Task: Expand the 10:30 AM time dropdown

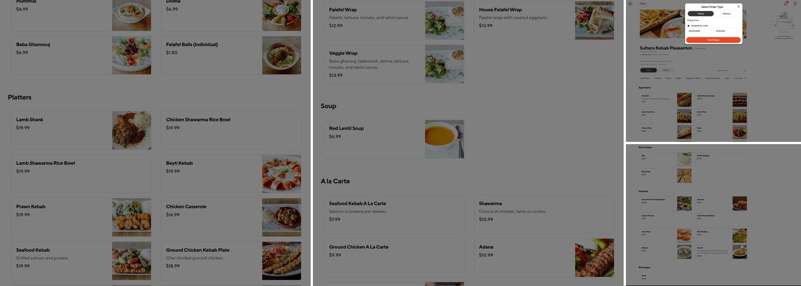Action: click(727, 31)
